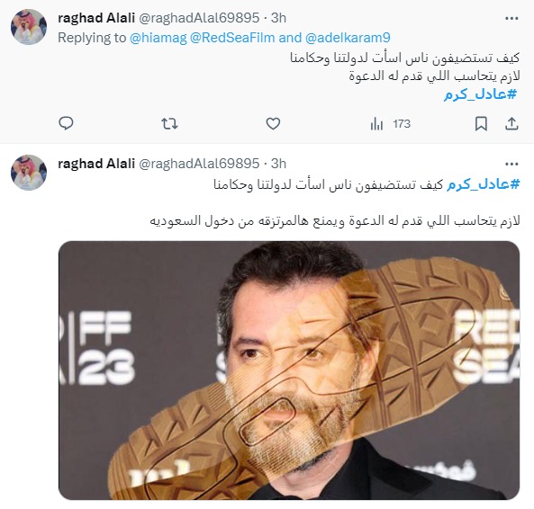Open @raghadAlal69895 handle on second tweet

[199, 164]
